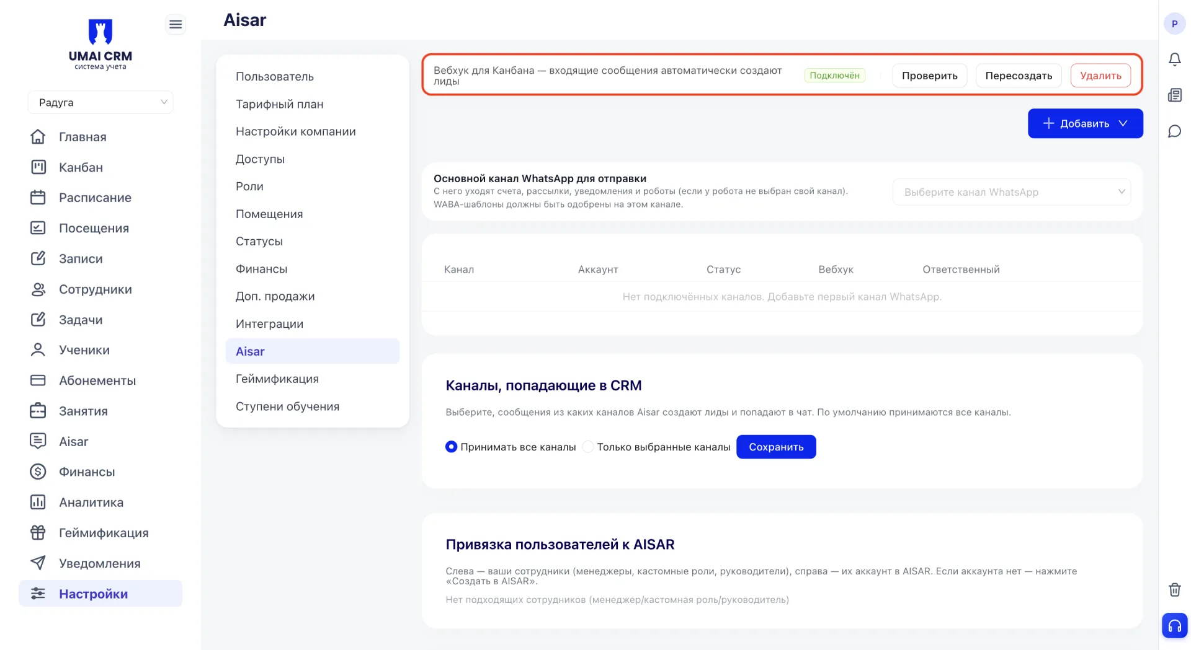Click the Аккаунт column header

point(598,270)
